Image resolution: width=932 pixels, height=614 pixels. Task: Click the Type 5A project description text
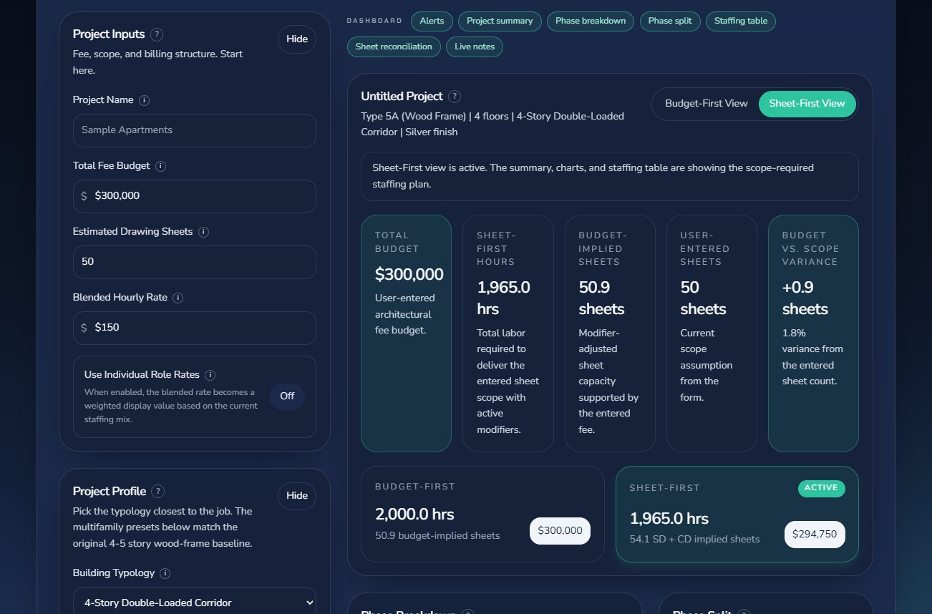click(x=492, y=124)
